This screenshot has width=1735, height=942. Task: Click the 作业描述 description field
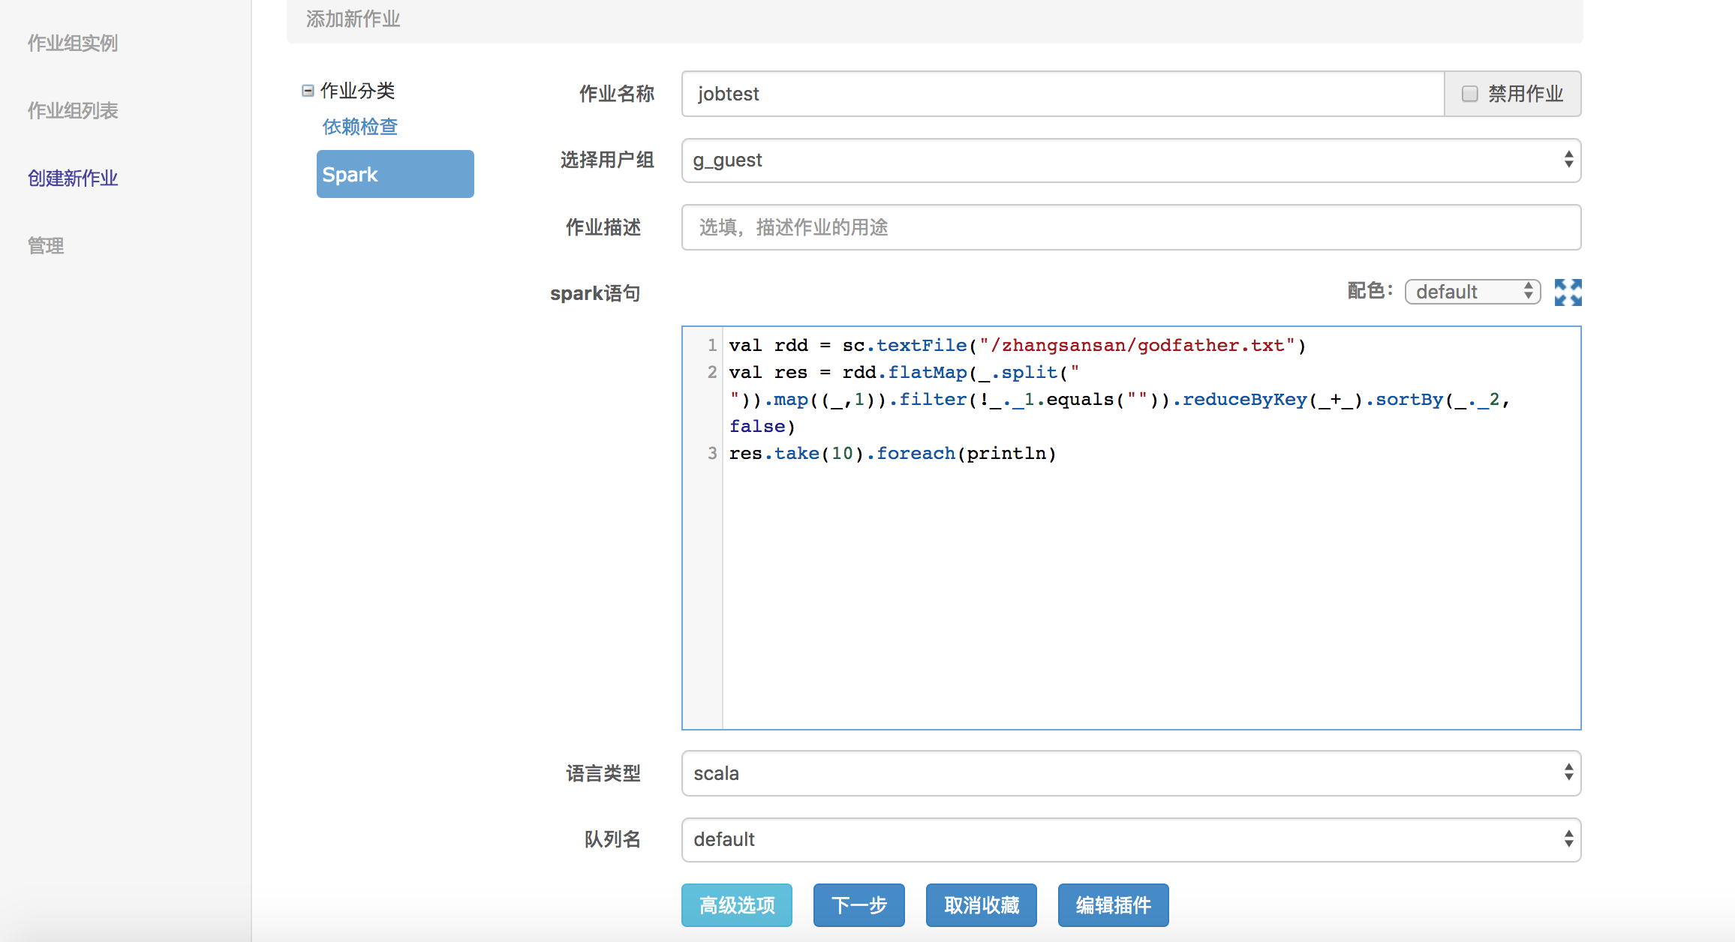point(1130,227)
